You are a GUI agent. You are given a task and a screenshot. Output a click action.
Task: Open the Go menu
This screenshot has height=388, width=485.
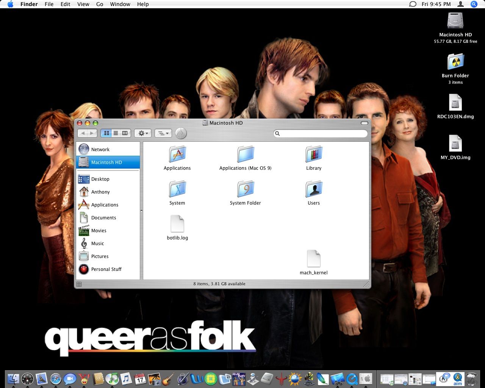click(100, 4)
